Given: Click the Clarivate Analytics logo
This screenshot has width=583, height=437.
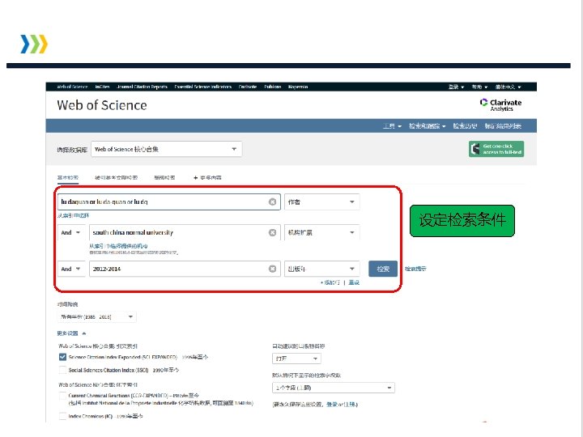Looking at the screenshot, I should [x=500, y=104].
